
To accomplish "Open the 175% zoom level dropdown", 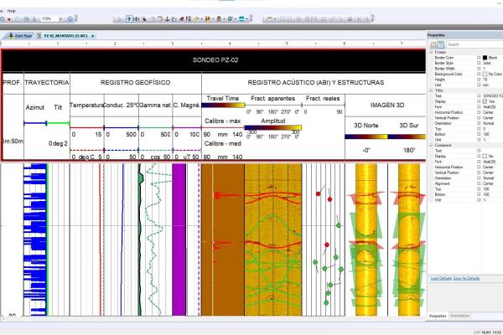I will [x=59, y=18].
